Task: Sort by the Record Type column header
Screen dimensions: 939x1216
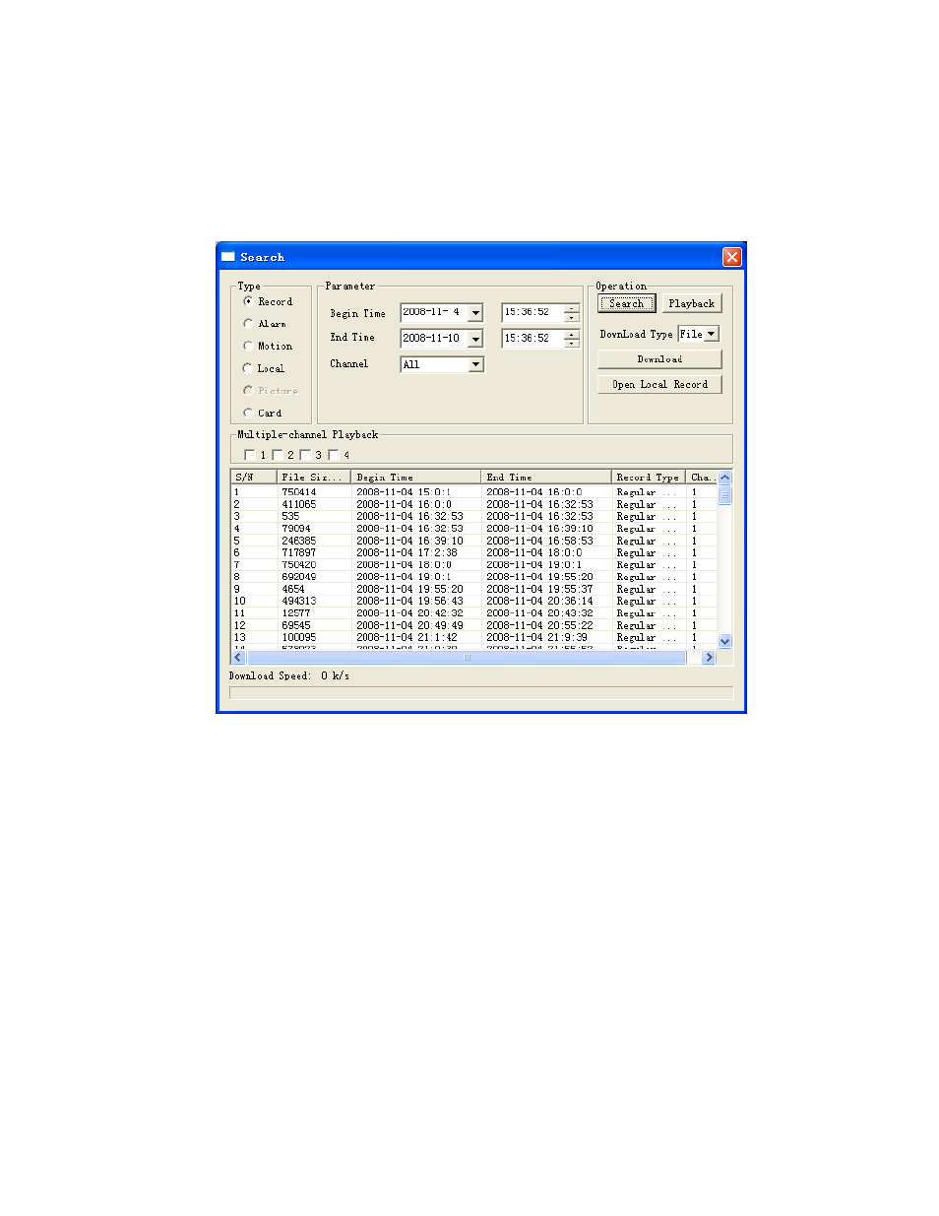Action: point(648,477)
